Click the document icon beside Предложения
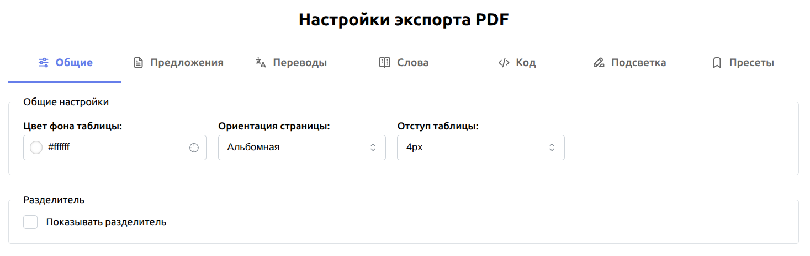Image resolution: width=810 pixels, height=256 pixels. point(139,63)
